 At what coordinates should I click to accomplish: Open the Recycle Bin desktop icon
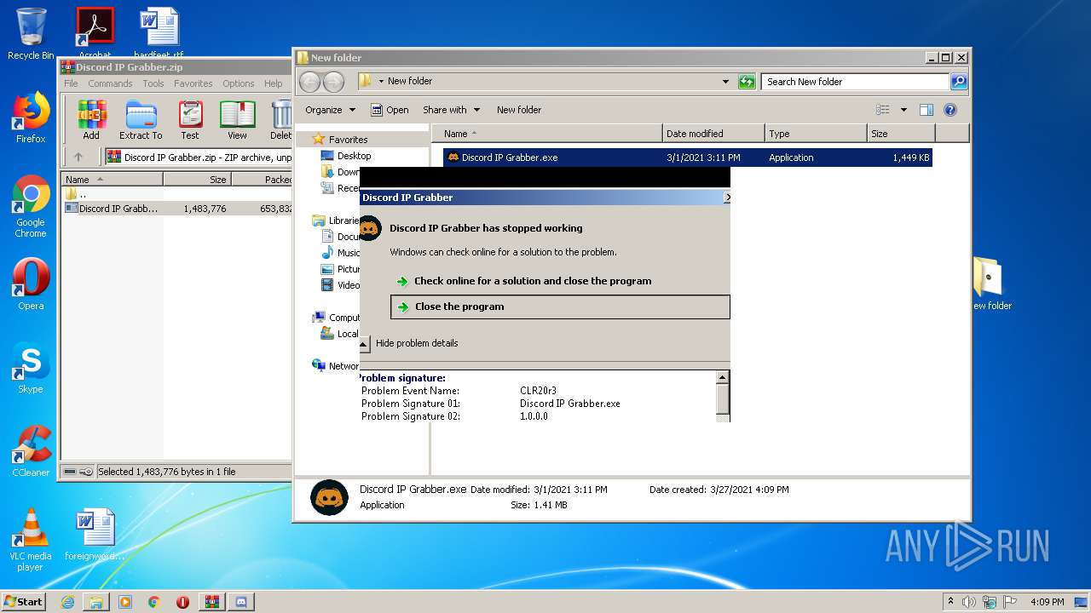coord(31,34)
